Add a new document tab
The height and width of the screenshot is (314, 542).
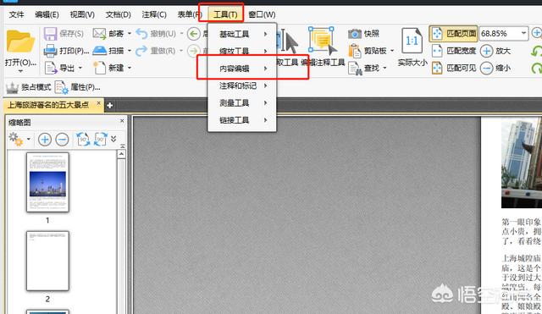coord(109,105)
